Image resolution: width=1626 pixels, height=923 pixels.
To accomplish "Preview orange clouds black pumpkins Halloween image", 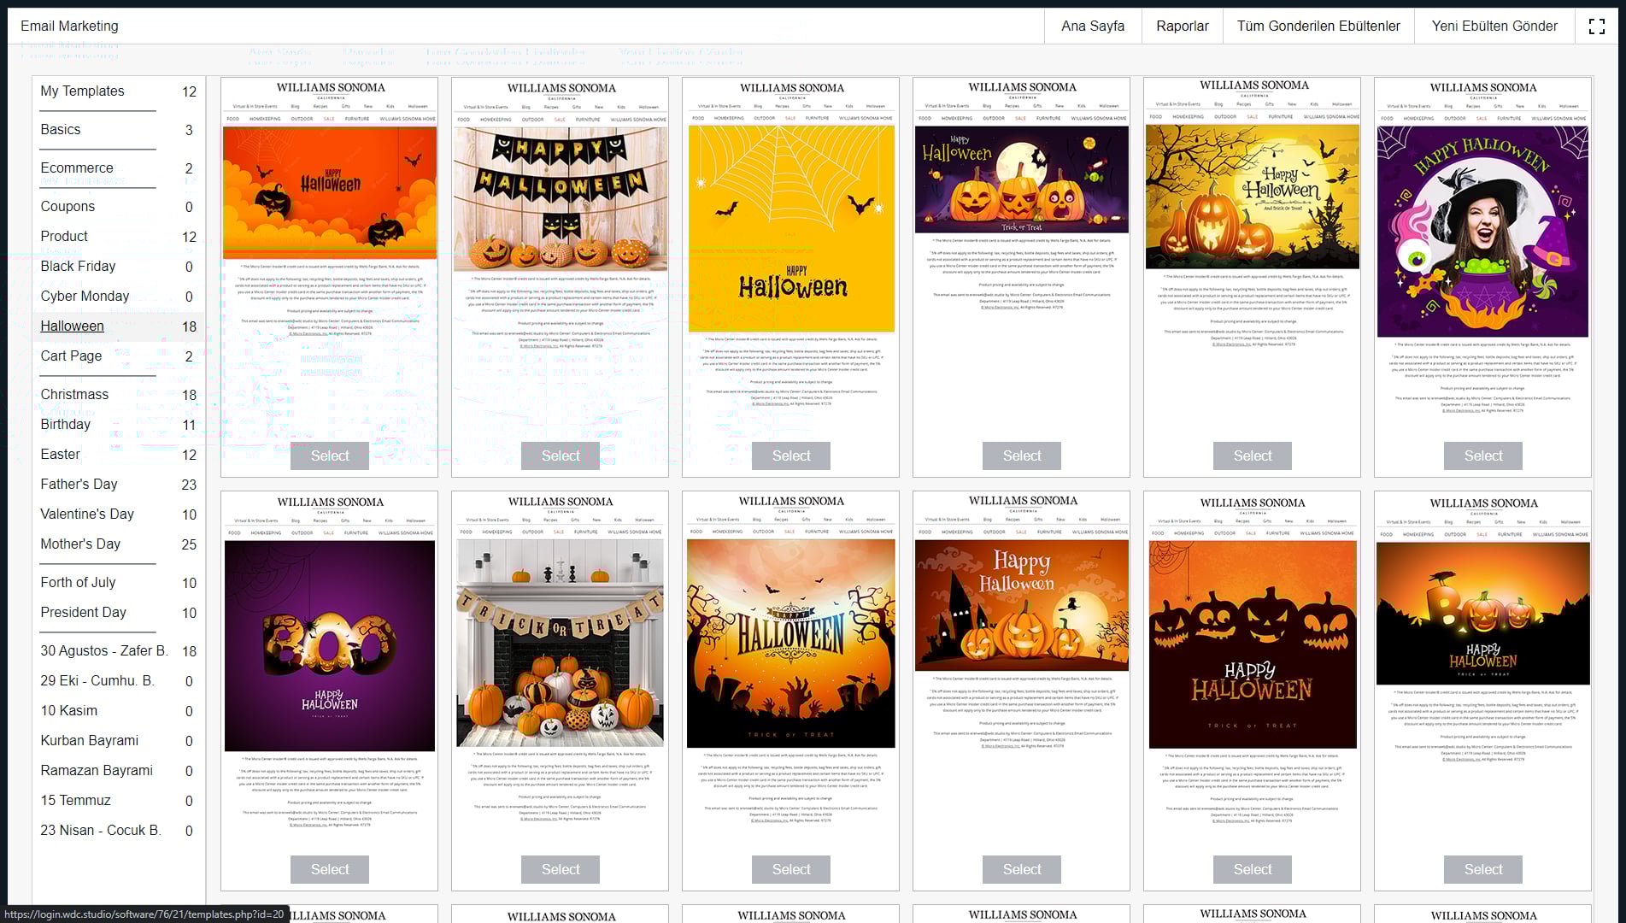I will point(330,192).
